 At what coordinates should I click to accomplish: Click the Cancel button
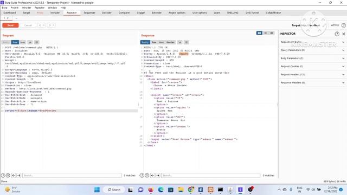click(x=28, y=25)
